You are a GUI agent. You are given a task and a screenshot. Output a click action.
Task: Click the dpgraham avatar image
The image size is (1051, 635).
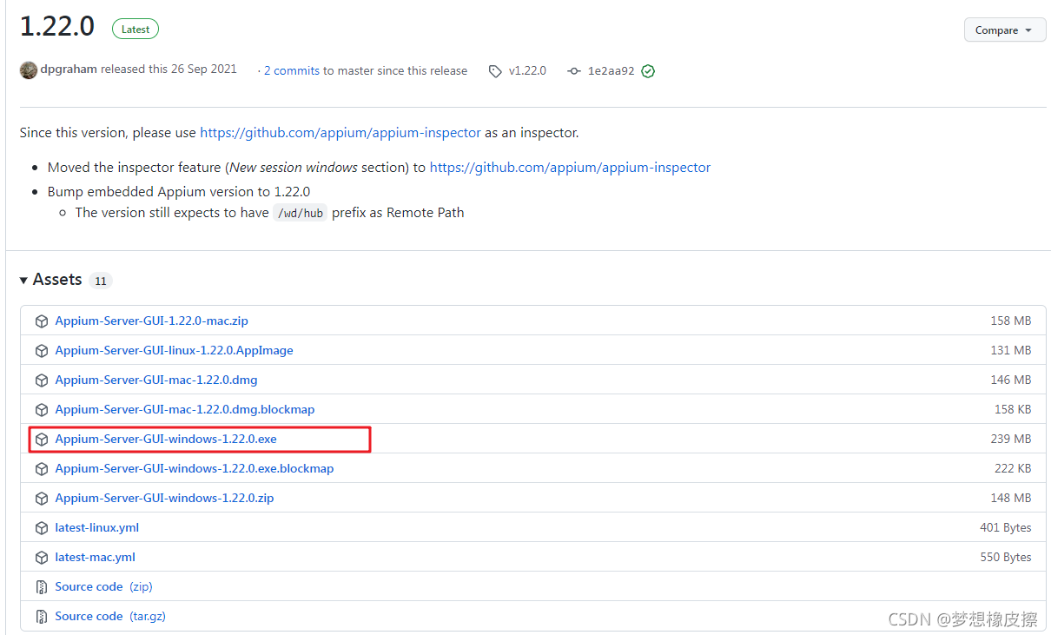click(29, 70)
